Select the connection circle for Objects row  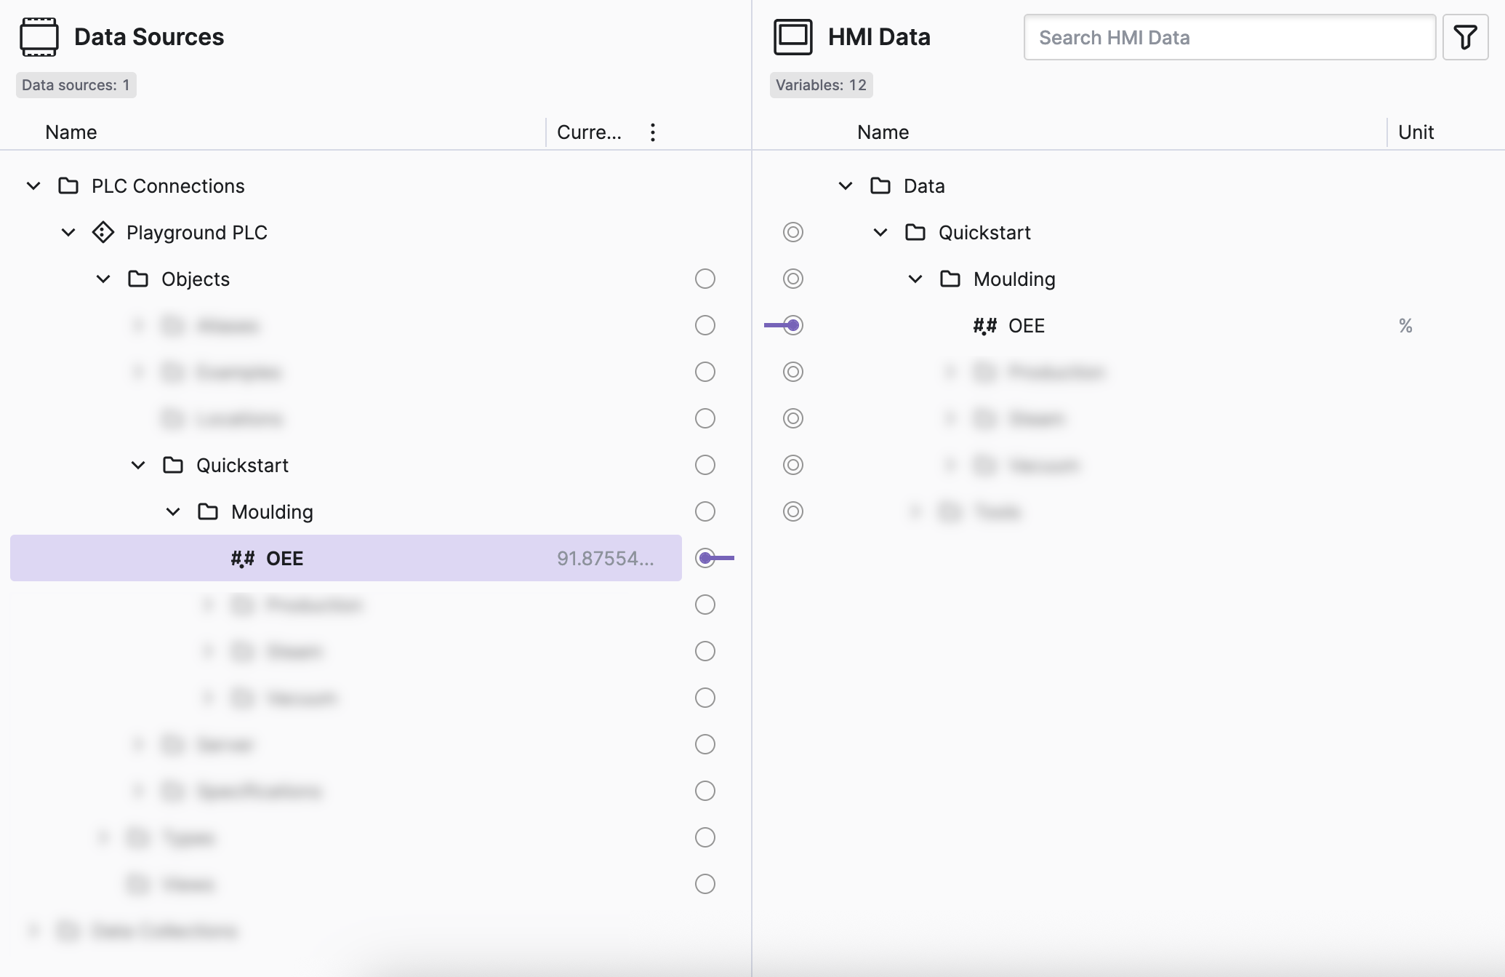705,279
